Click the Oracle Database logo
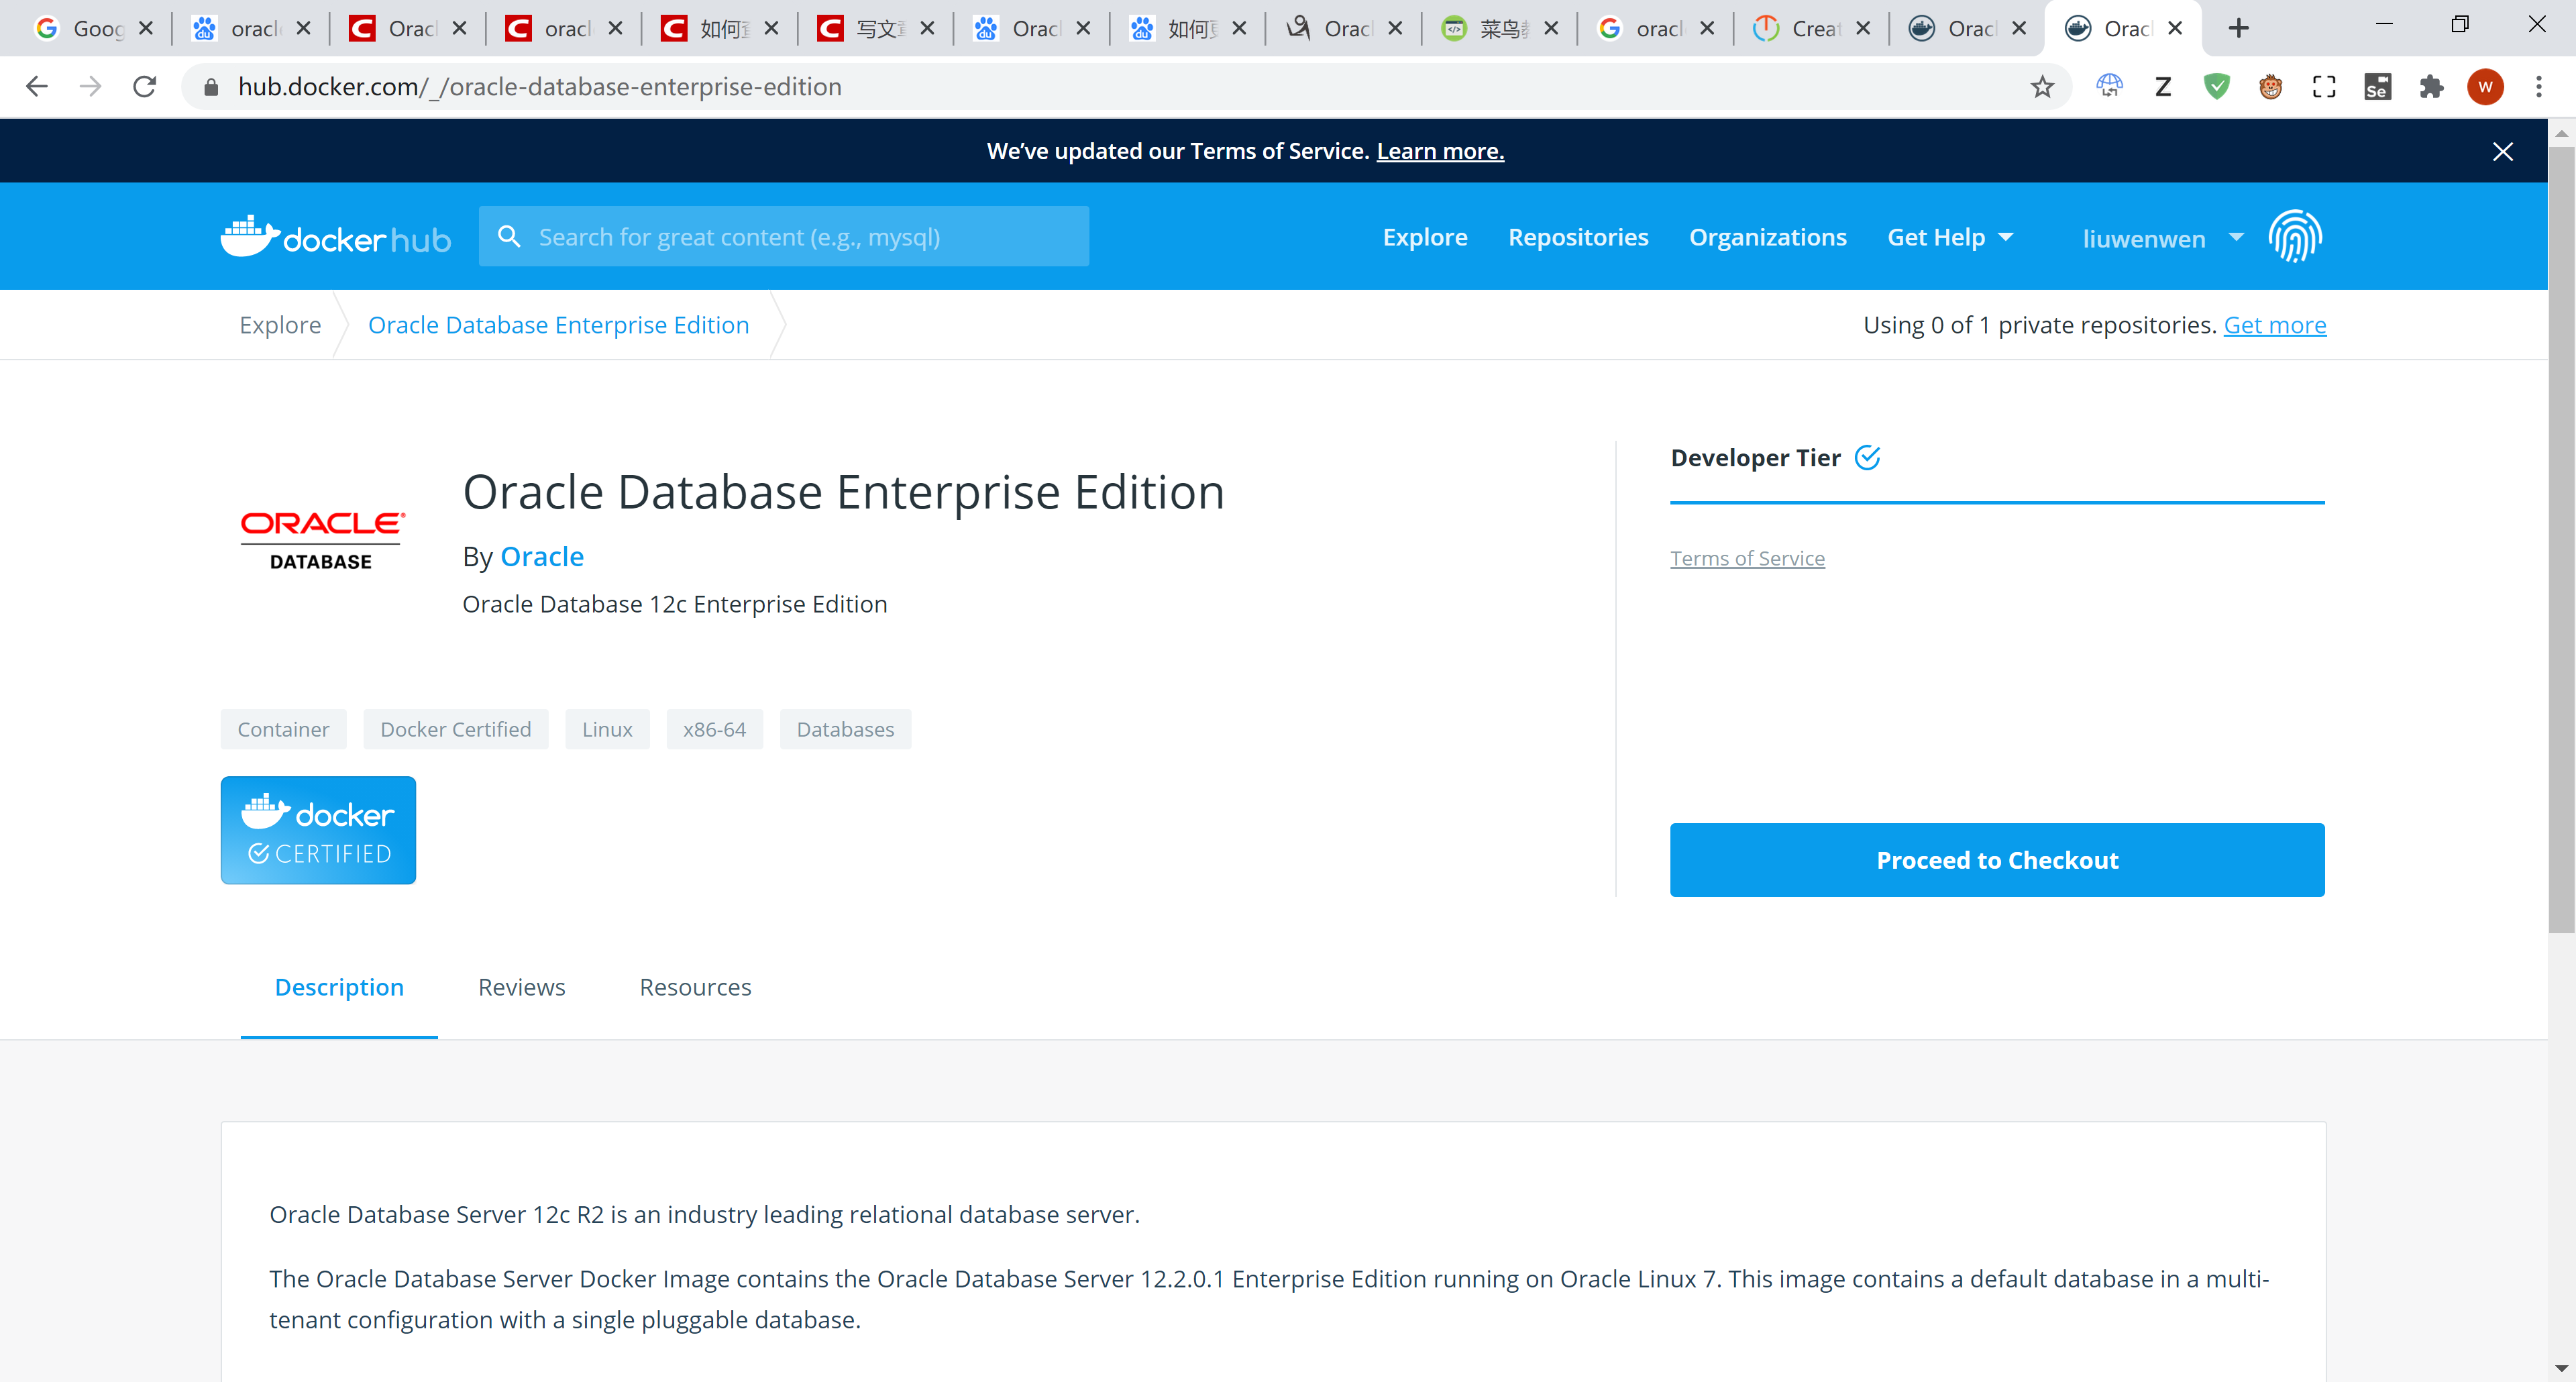 pyautogui.click(x=321, y=540)
